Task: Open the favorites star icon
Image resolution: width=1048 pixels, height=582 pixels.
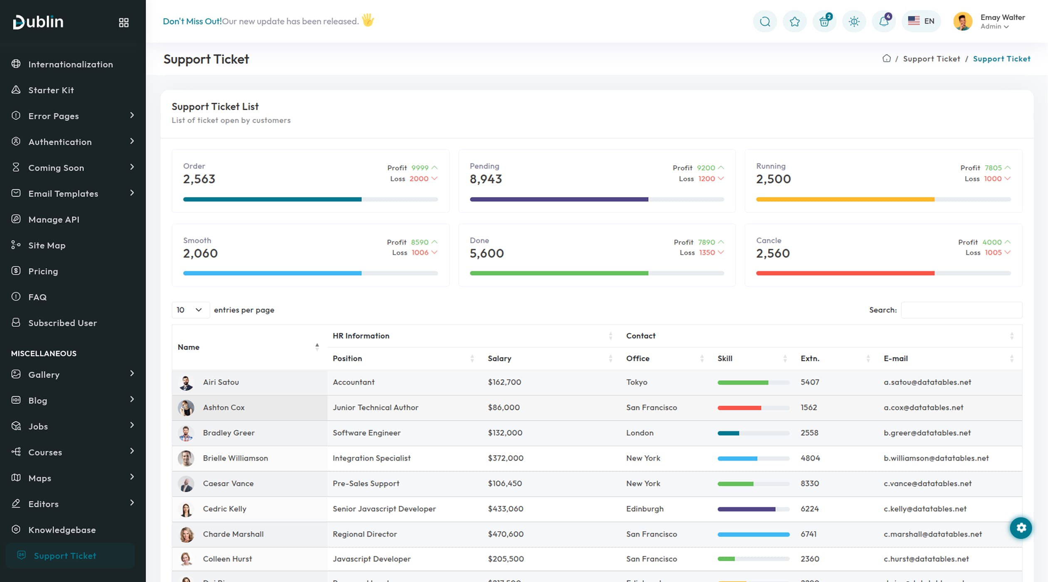Action: point(794,22)
